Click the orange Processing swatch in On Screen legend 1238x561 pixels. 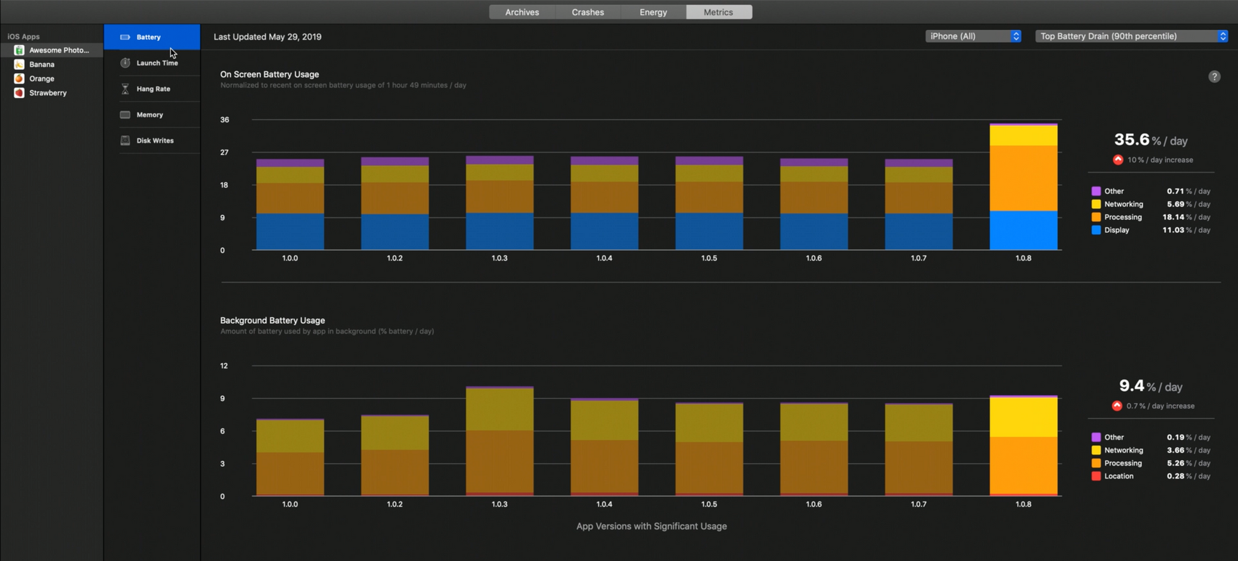coord(1096,217)
